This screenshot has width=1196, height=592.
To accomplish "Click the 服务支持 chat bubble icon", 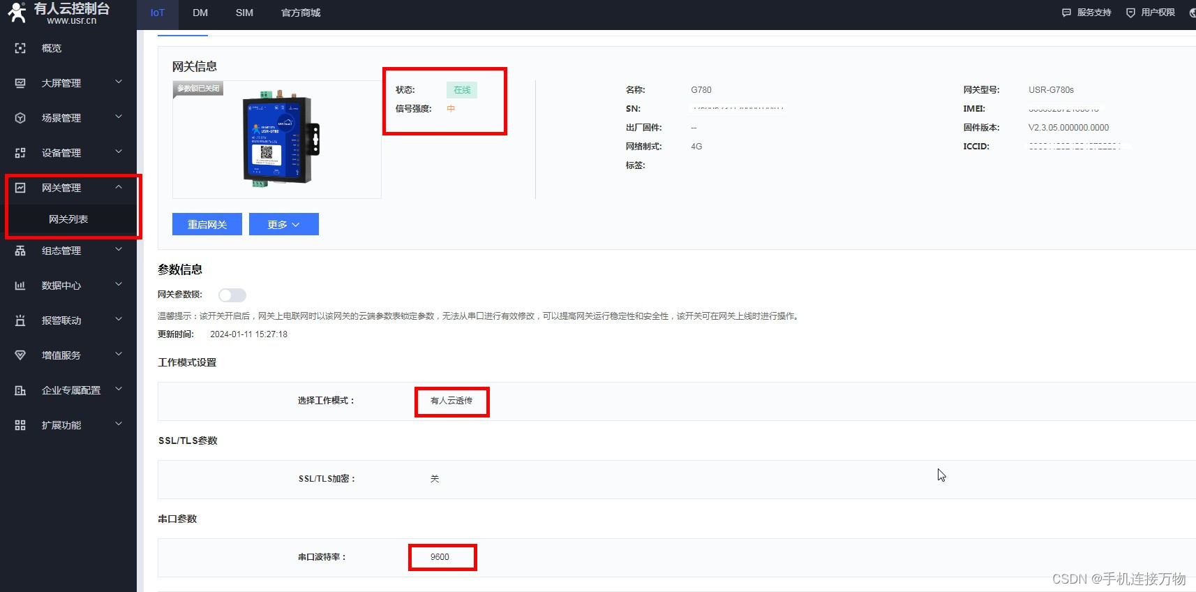I will (x=1066, y=13).
